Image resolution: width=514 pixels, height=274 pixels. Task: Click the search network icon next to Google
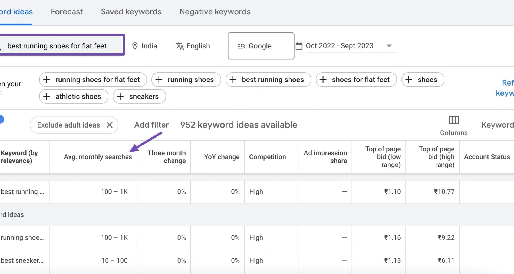[242, 46]
